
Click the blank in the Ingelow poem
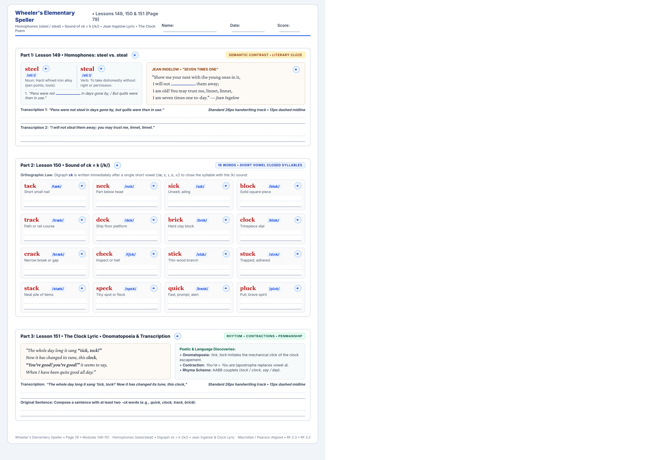tap(183, 84)
